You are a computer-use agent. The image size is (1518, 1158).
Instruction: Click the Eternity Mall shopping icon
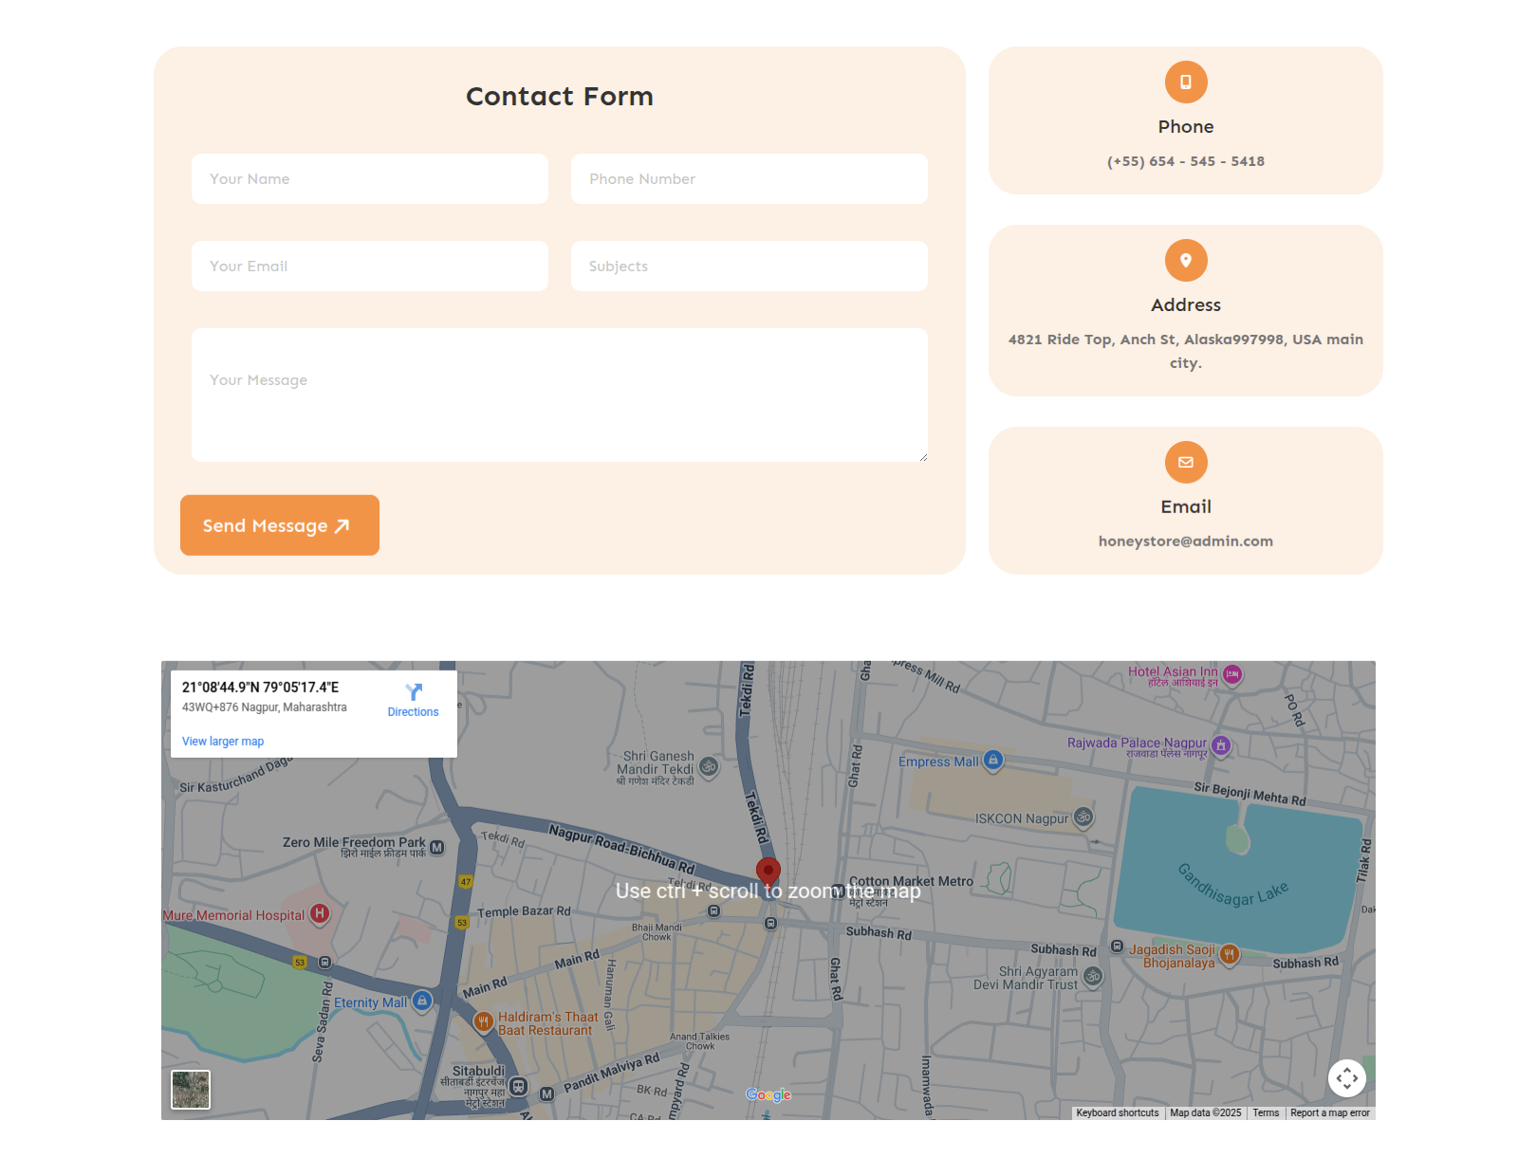(422, 1001)
